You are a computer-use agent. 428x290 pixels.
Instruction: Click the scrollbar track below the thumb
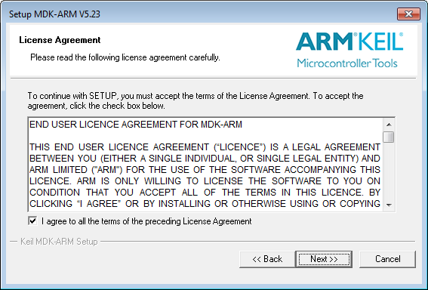389,171
